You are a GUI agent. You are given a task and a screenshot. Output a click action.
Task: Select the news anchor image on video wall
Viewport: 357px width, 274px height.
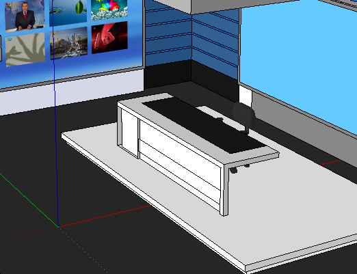(x=25, y=16)
